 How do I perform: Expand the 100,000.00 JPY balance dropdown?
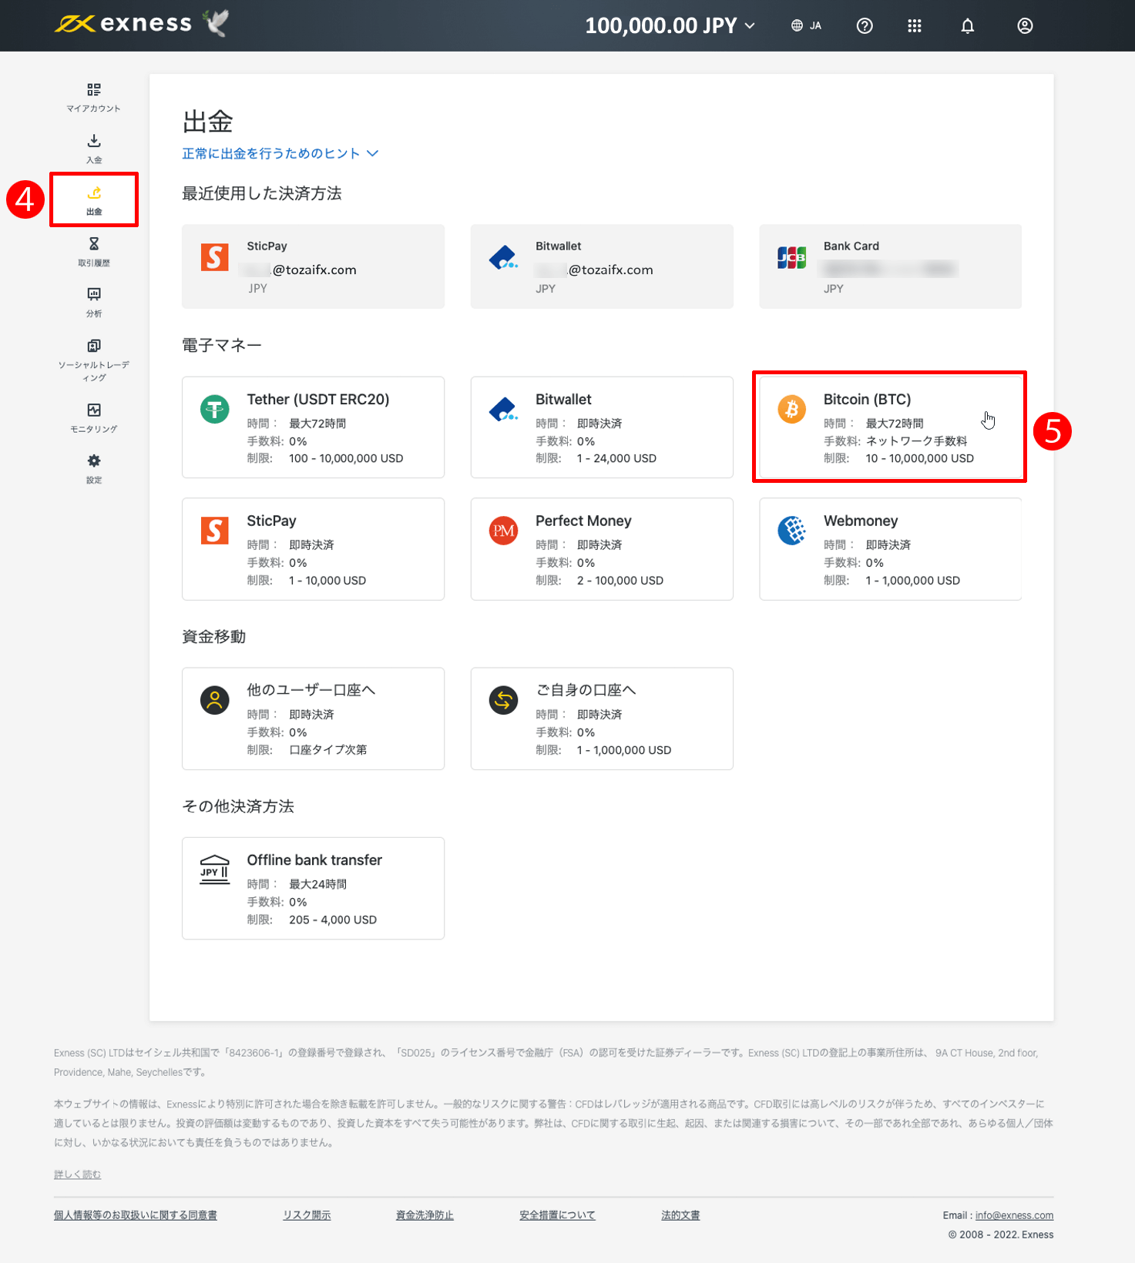point(670,25)
